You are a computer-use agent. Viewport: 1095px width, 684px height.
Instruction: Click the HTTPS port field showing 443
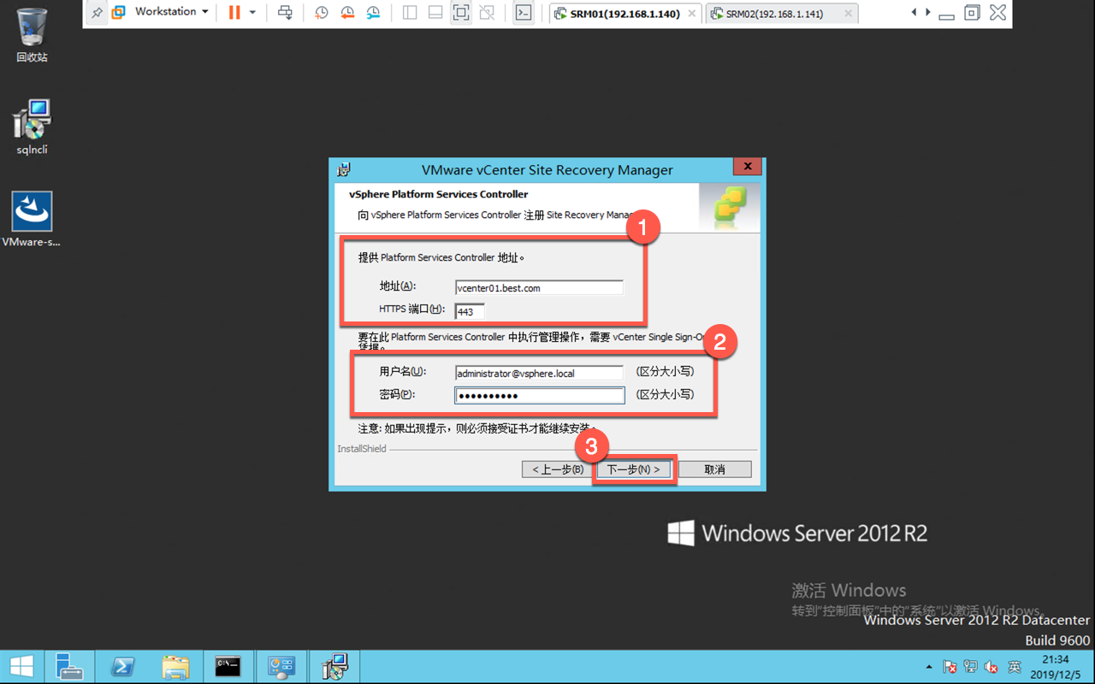point(470,312)
